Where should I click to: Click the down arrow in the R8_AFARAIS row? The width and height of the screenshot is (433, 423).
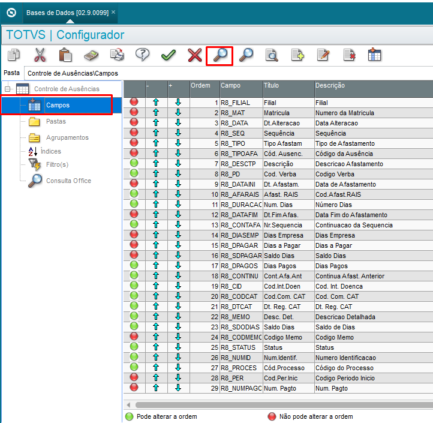178,194
